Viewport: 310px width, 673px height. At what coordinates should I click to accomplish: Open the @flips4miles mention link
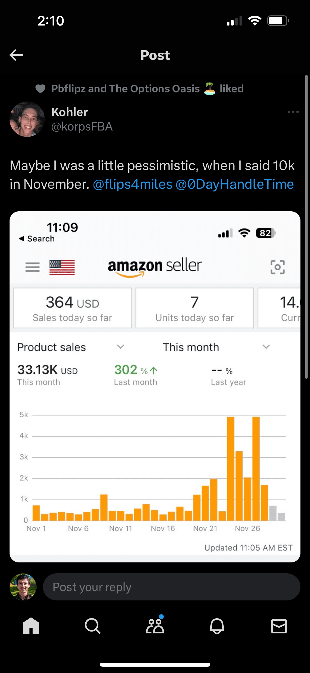[132, 184]
